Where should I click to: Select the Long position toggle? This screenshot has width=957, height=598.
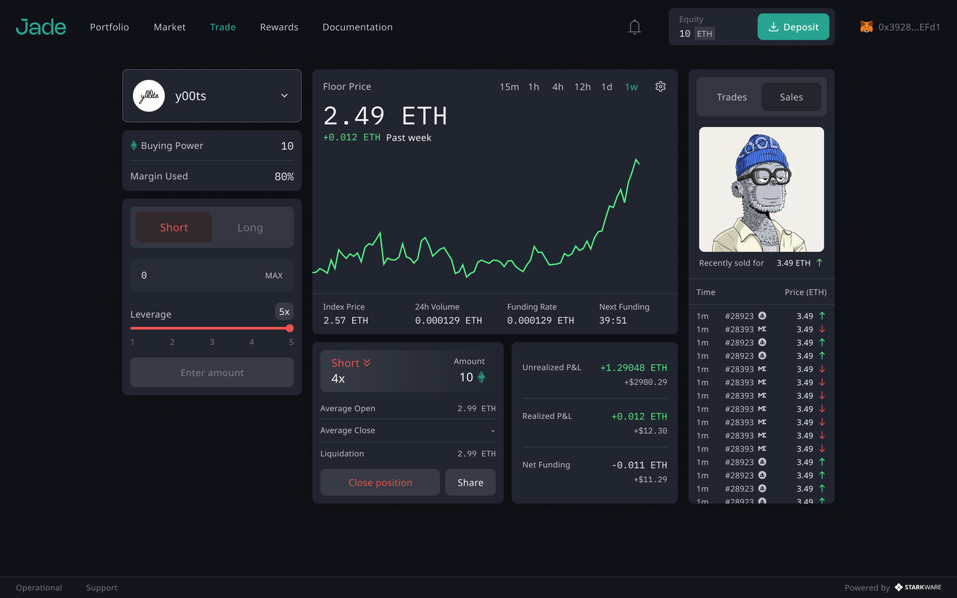(250, 228)
